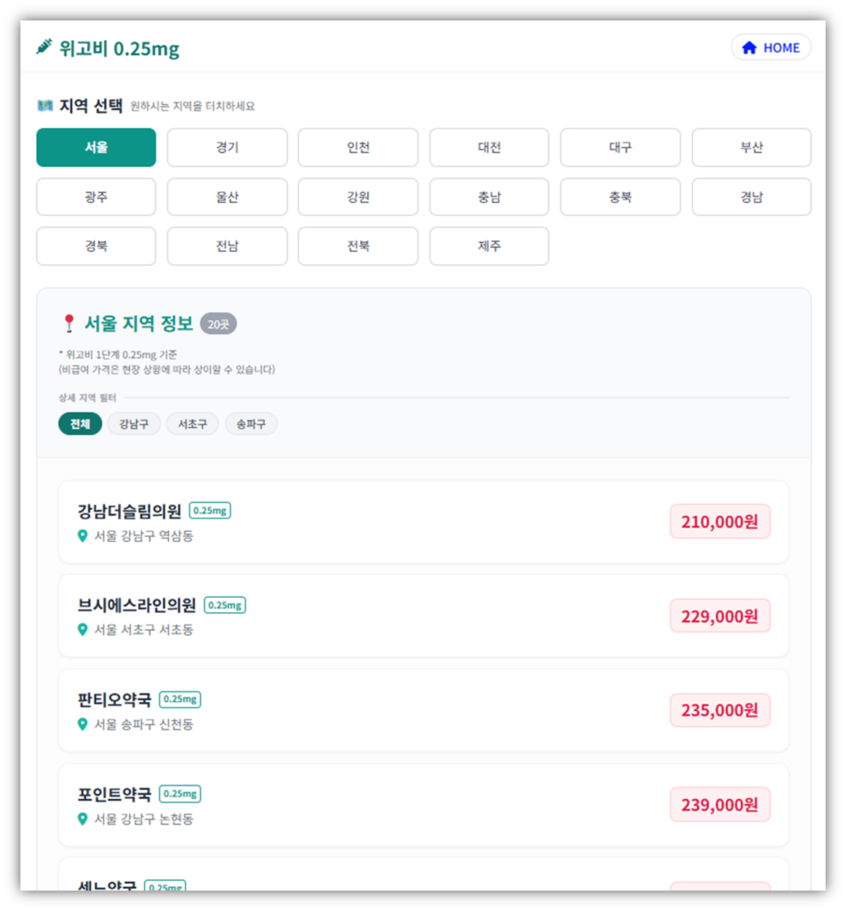Switch region to 제주
Viewport: 846px width, 911px height.
click(489, 246)
